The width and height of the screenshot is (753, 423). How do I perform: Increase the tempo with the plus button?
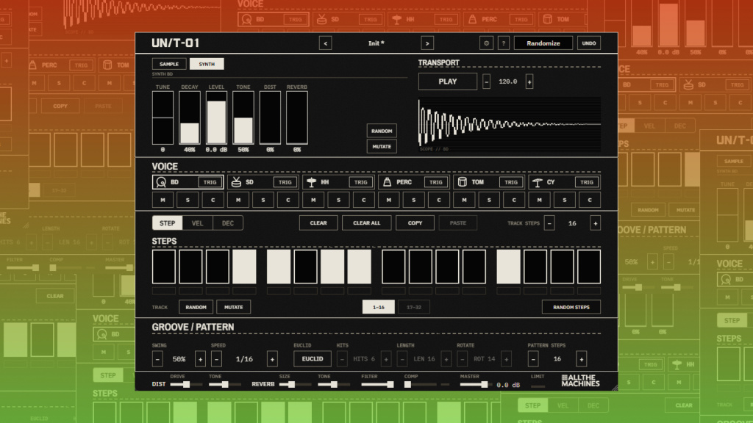point(529,82)
